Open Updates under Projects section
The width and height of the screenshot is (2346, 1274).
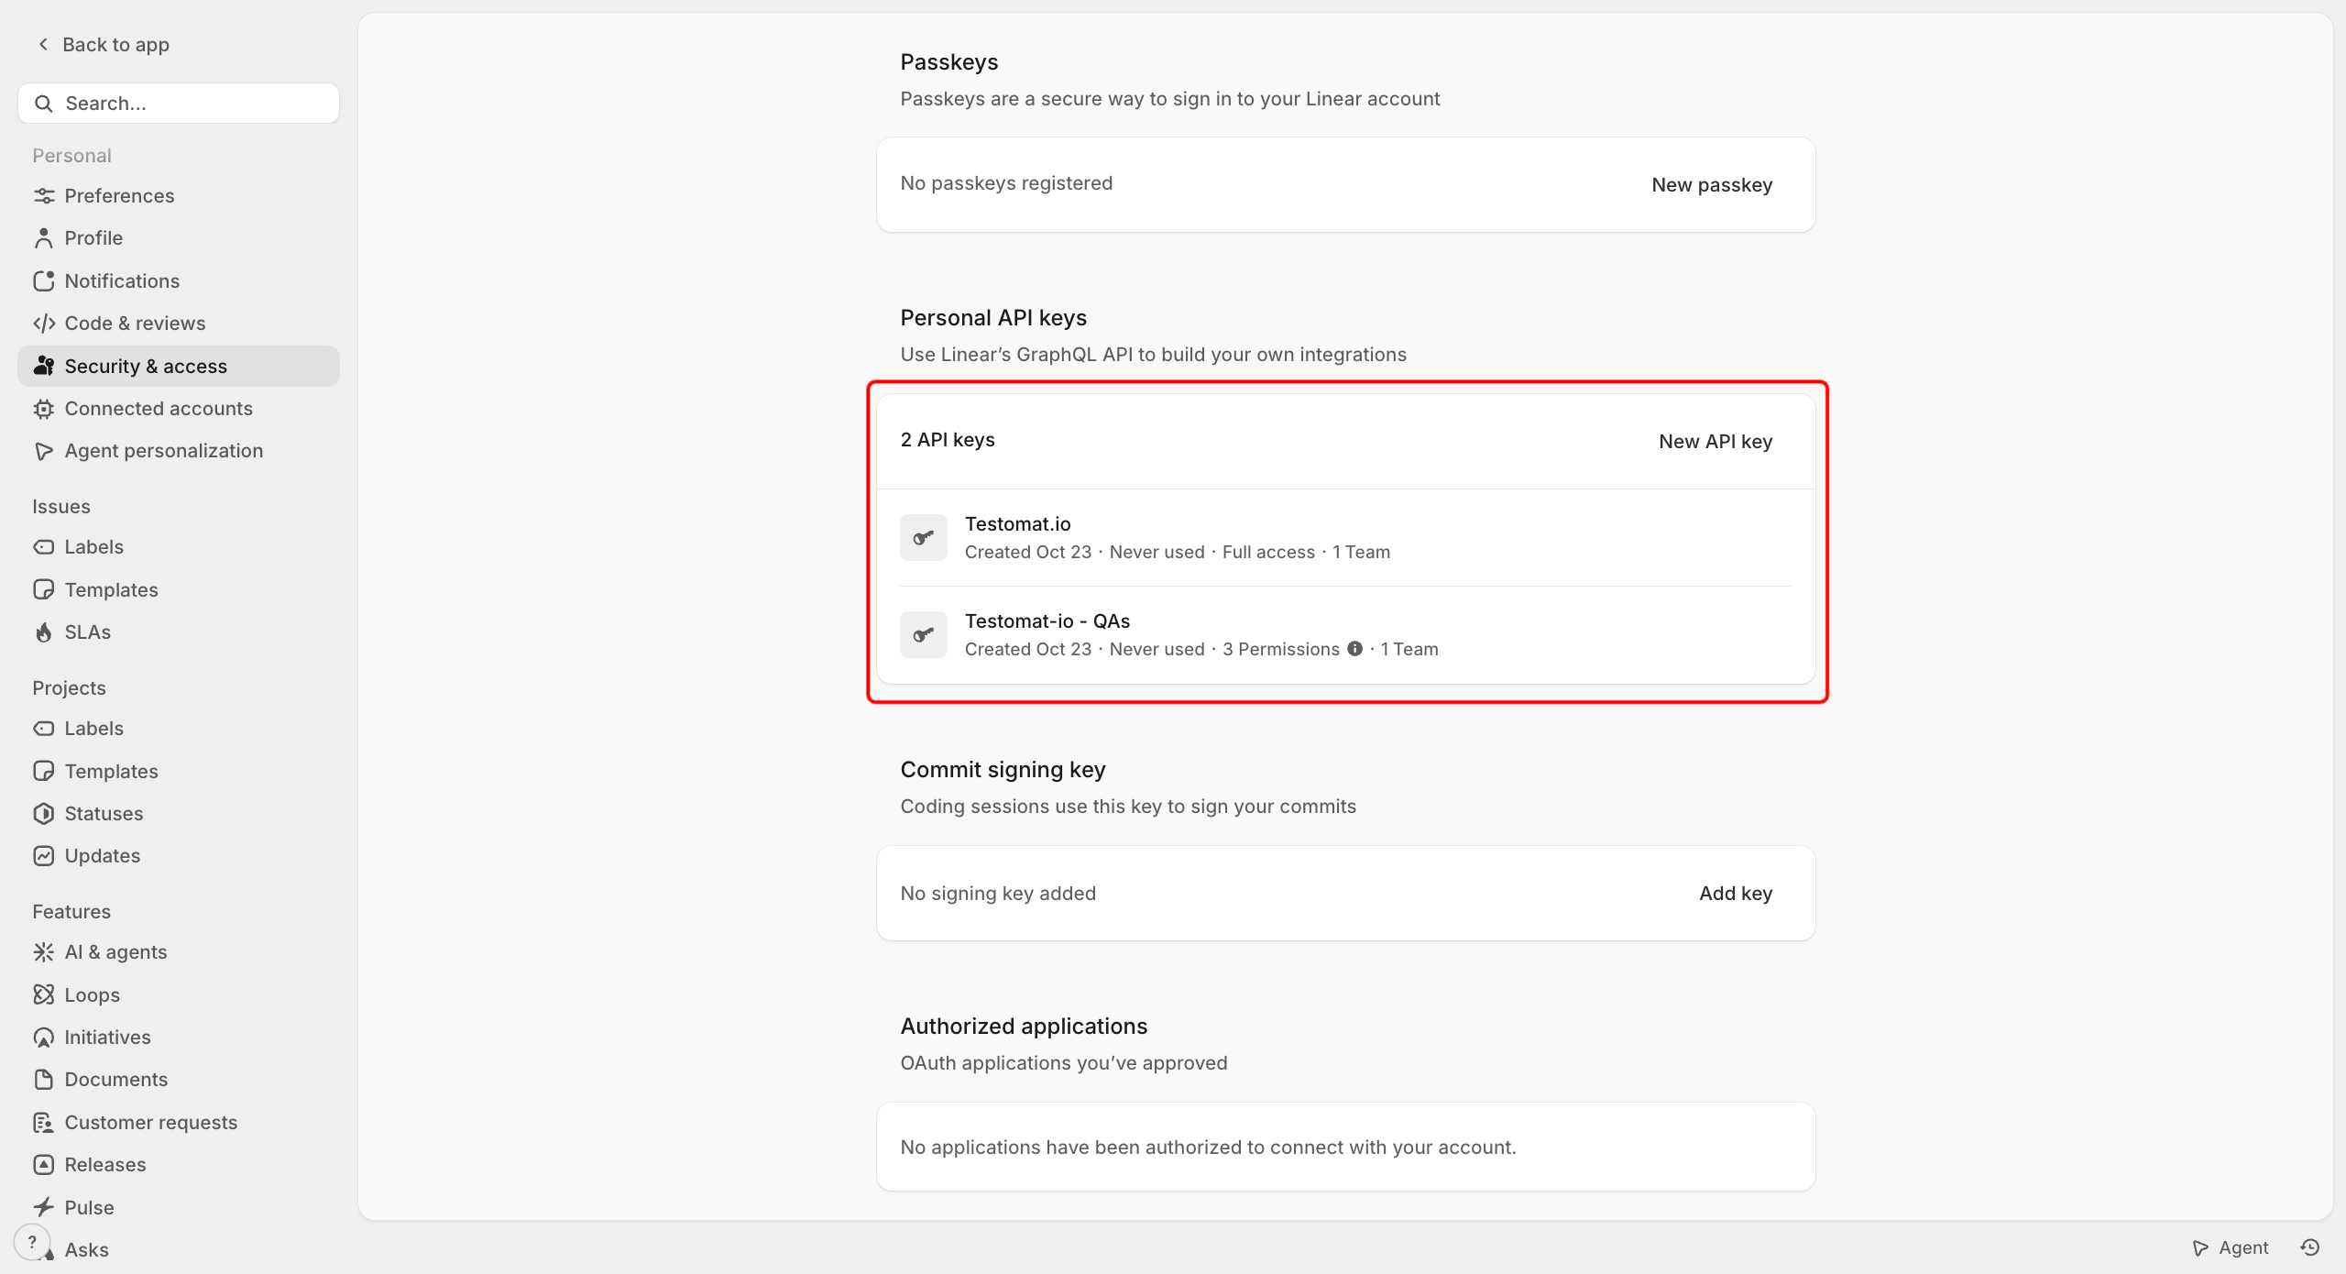pyautogui.click(x=179, y=856)
